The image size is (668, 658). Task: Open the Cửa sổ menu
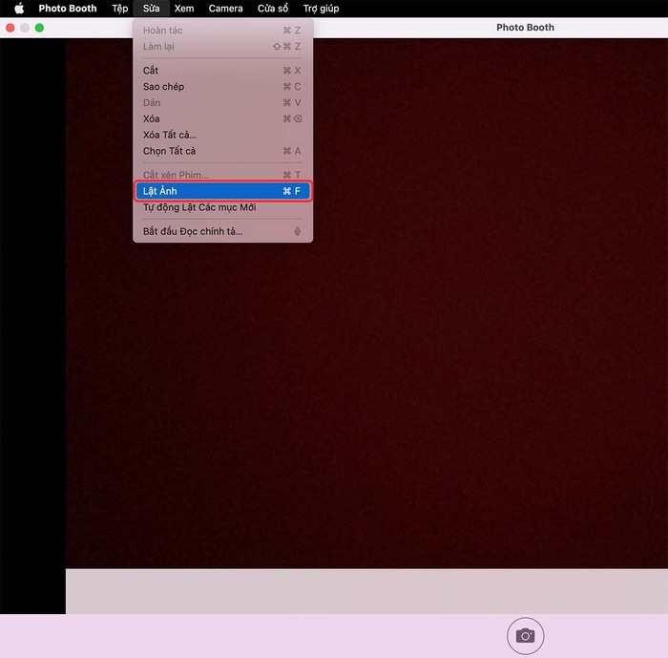click(x=273, y=8)
